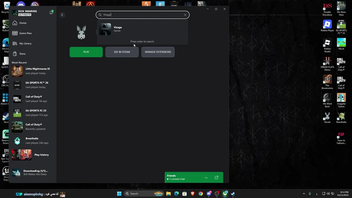Clear the search box with the X

pyautogui.click(x=185, y=15)
